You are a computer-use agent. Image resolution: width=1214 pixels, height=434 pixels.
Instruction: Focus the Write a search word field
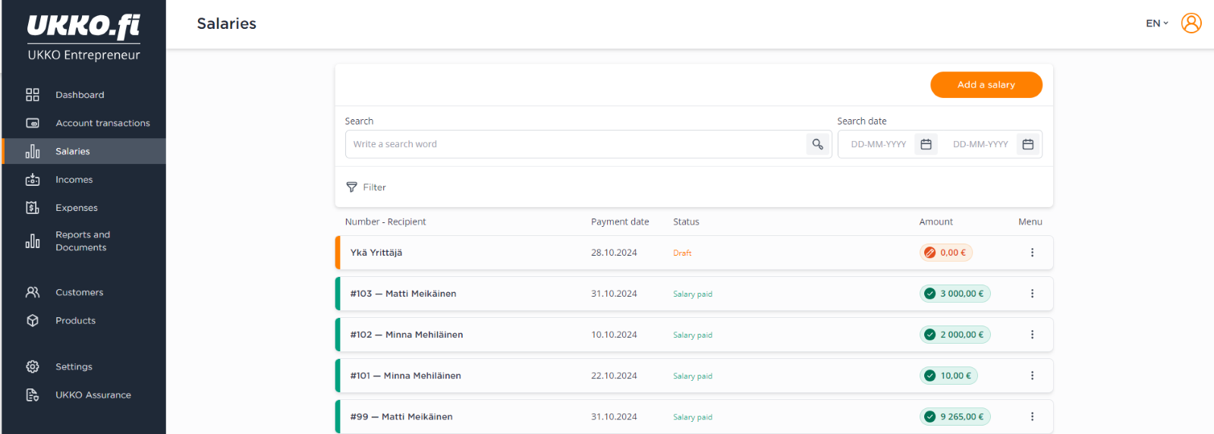pyautogui.click(x=576, y=144)
